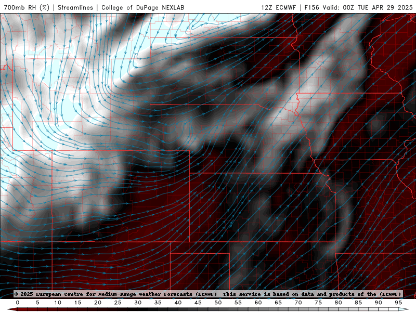This screenshot has height=312, width=416.
Task: Click 'College of DuPage NEXLAB' header text
Action: [x=142, y=7]
